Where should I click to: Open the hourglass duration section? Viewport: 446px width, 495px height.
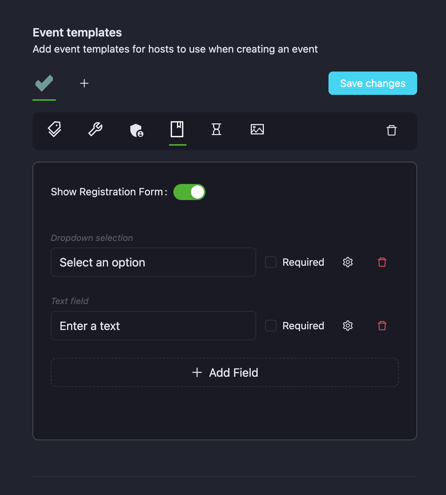pyautogui.click(x=216, y=130)
